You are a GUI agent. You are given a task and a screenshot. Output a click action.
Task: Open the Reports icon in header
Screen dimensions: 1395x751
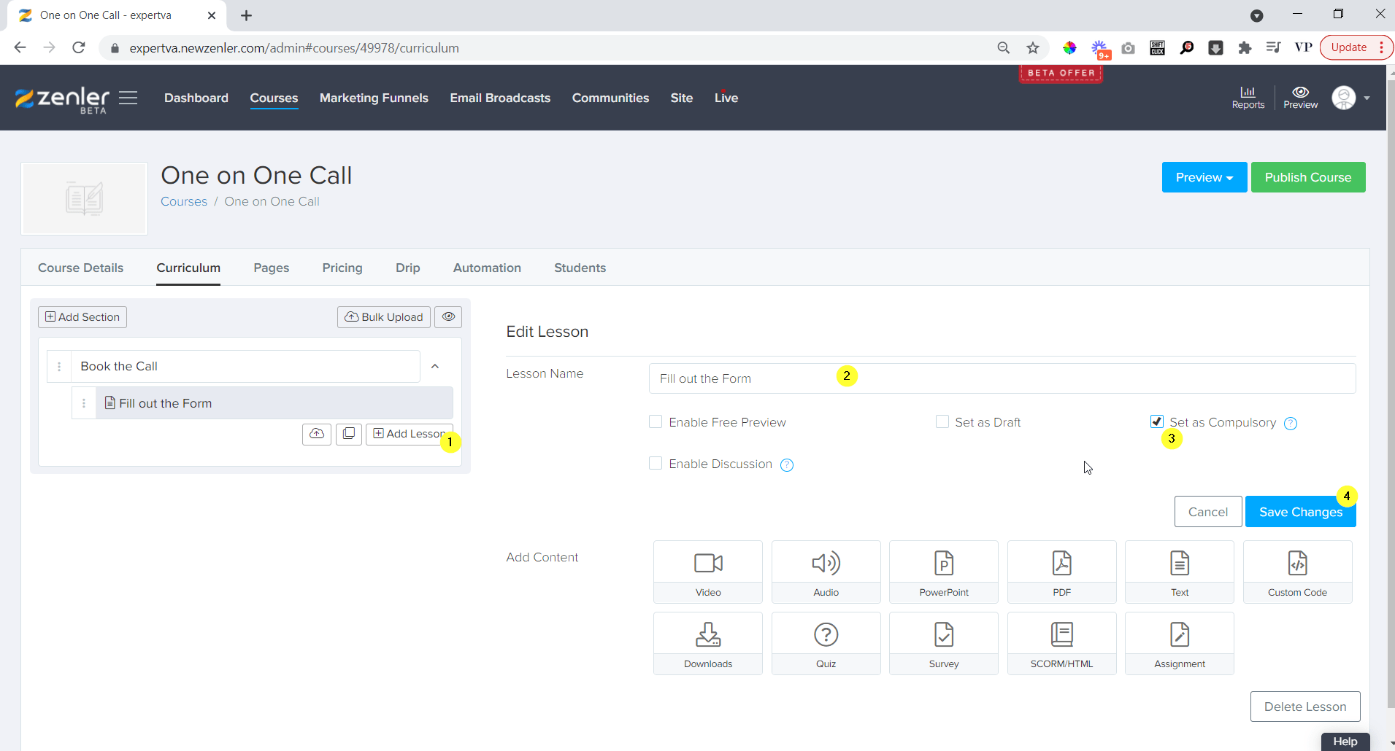(1248, 97)
